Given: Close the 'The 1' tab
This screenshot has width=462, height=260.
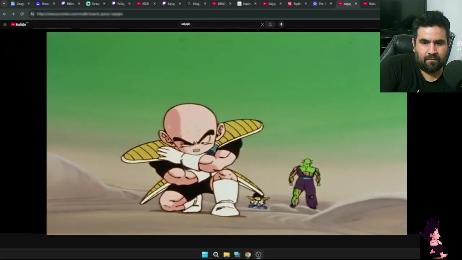Looking at the screenshot, I should tap(331, 4).
